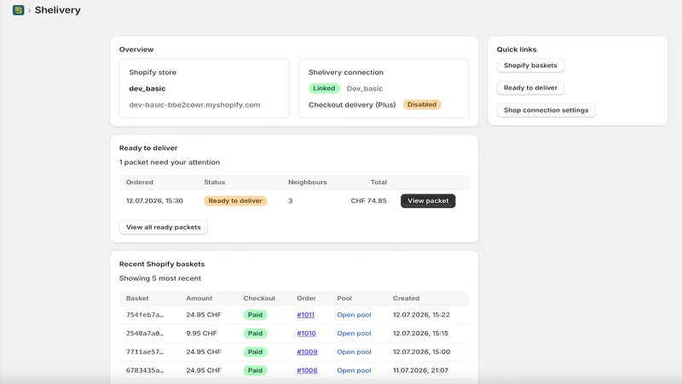The height and width of the screenshot is (384, 682).
Task: Click the Shelivery breadcrumb title
Action: click(58, 10)
